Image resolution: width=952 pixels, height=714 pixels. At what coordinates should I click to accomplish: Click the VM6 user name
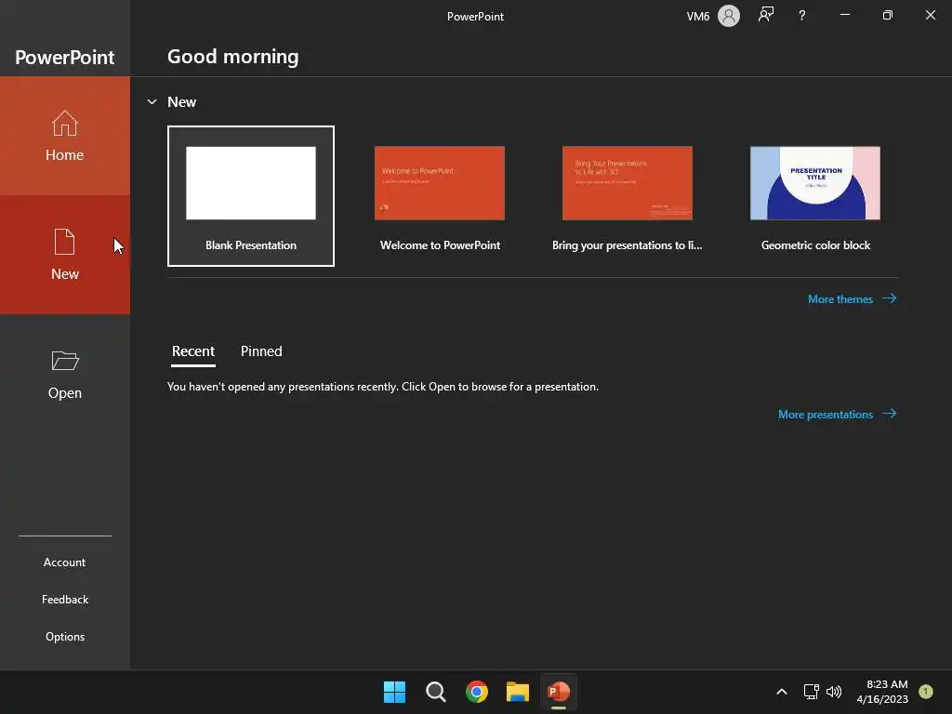click(697, 17)
